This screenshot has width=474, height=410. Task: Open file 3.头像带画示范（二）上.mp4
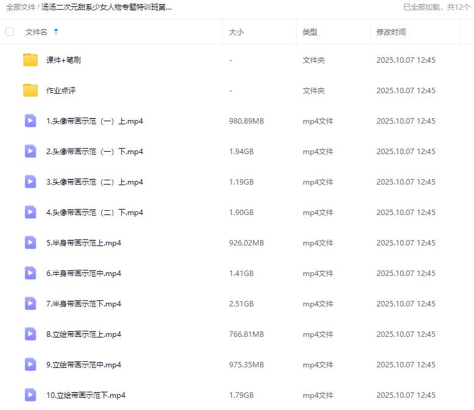pos(94,182)
